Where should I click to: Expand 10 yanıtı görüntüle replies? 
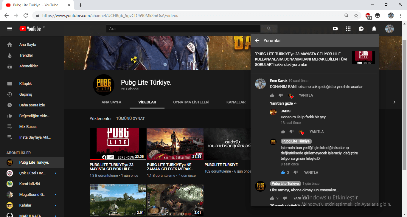(288, 205)
